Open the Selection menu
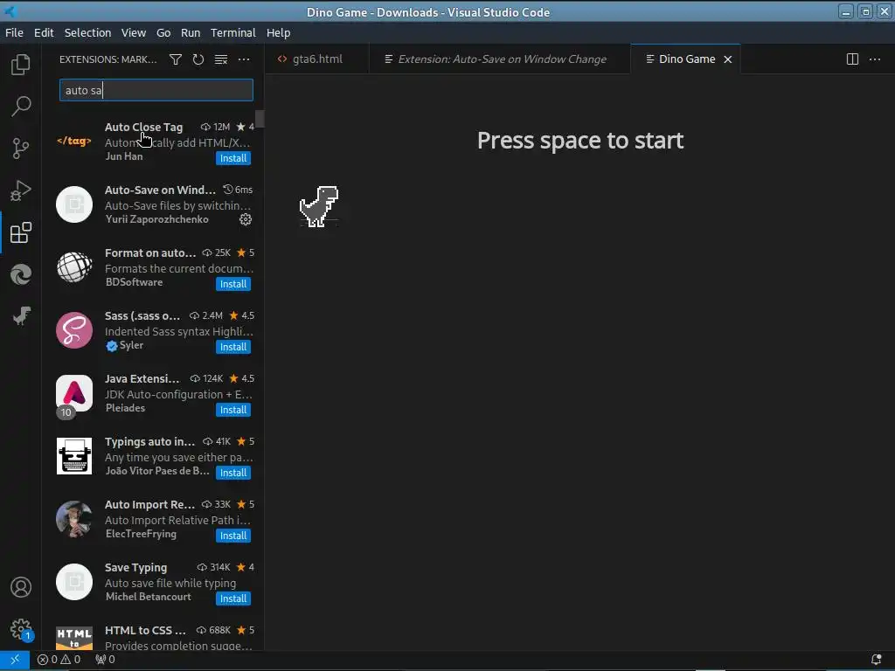This screenshot has width=895, height=671. 87,32
